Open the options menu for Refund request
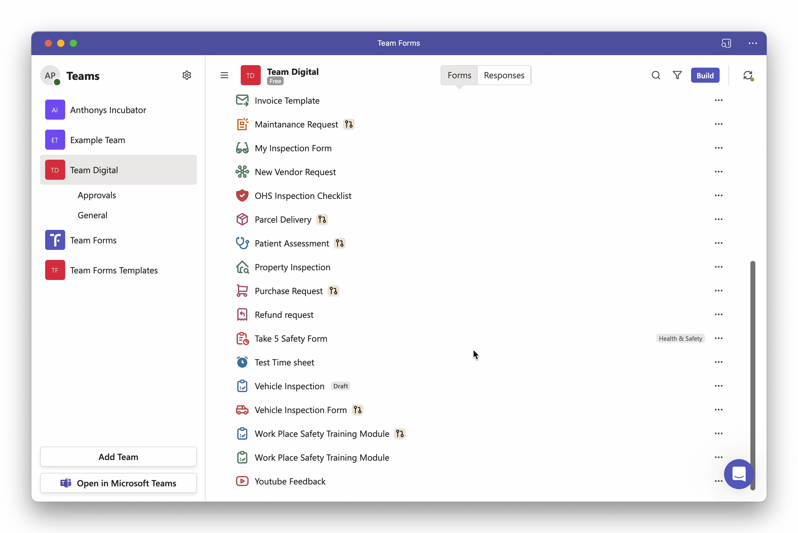Screen dimensions: 798x533 click(718, 314)
